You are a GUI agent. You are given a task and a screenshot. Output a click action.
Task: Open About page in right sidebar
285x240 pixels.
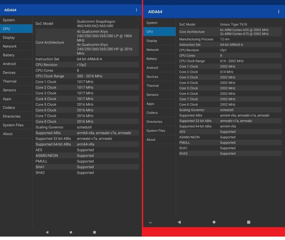pyautogui.click(x=159, y=140)
